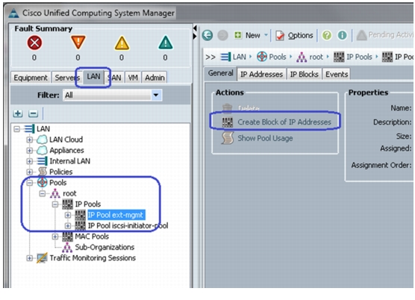415x300 pixels.
Task: Collapse the Pools tree node
Action: (29, 183)
